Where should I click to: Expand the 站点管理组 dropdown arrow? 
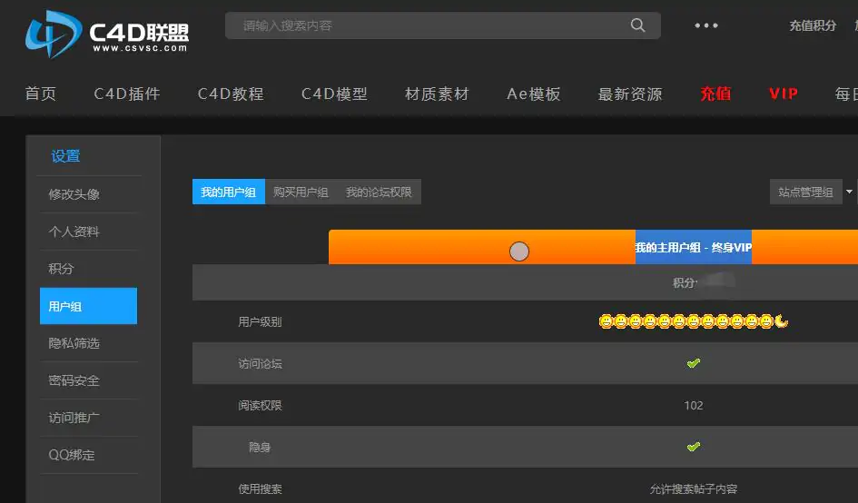(x=849, y=192)
